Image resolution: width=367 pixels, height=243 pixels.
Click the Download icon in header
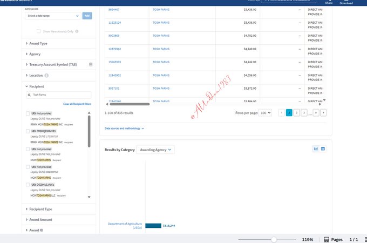pyautogui.click(x=346, y=2)
